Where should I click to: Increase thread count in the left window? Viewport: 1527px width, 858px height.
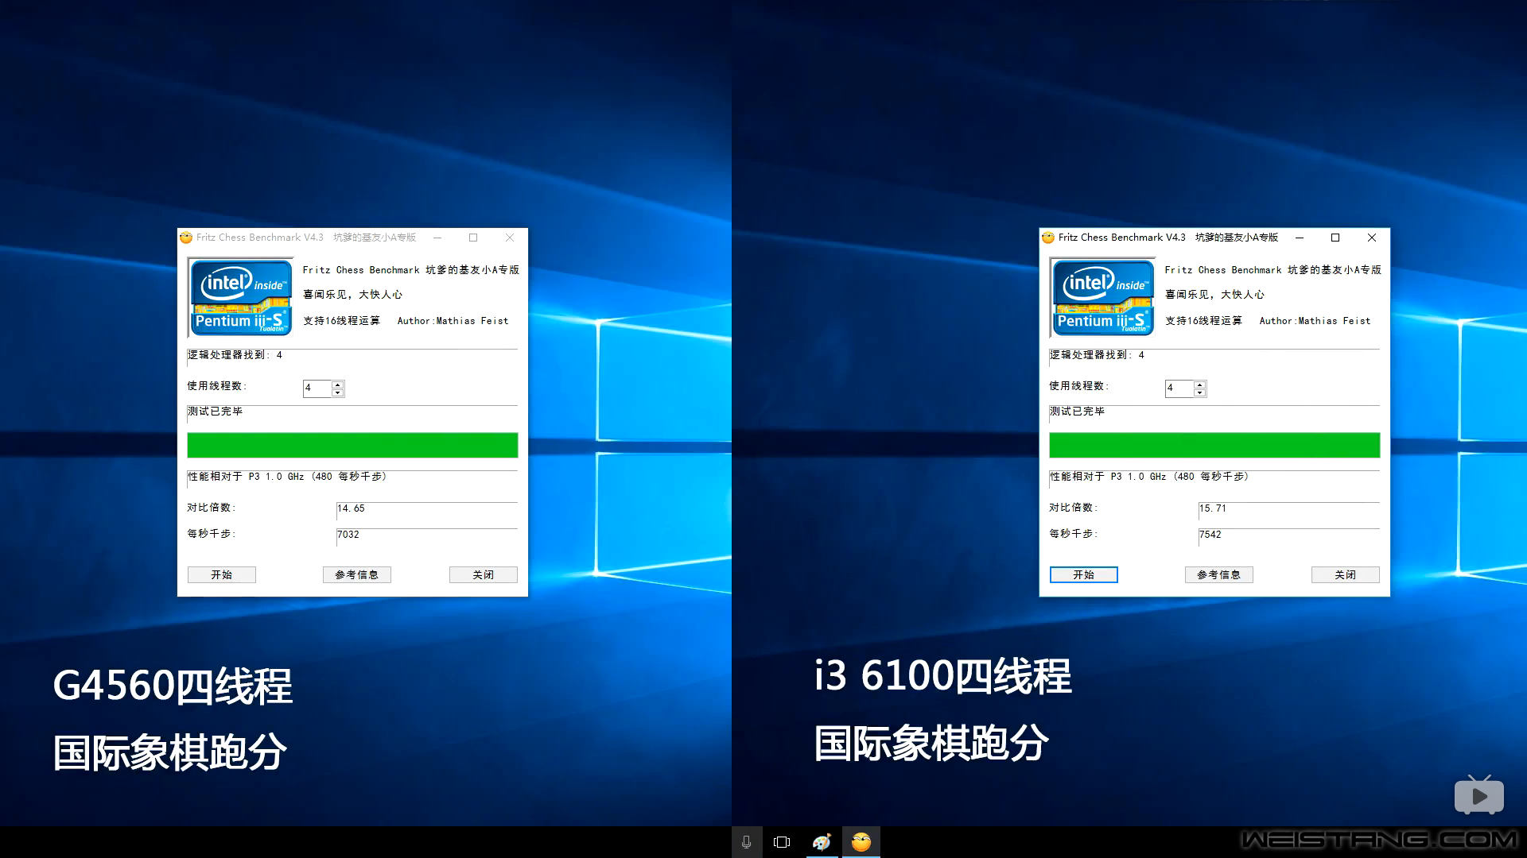pos(338,385)
